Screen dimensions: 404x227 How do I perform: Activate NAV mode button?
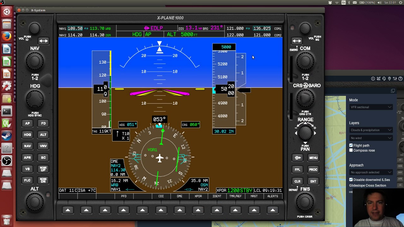coord(27,146)
